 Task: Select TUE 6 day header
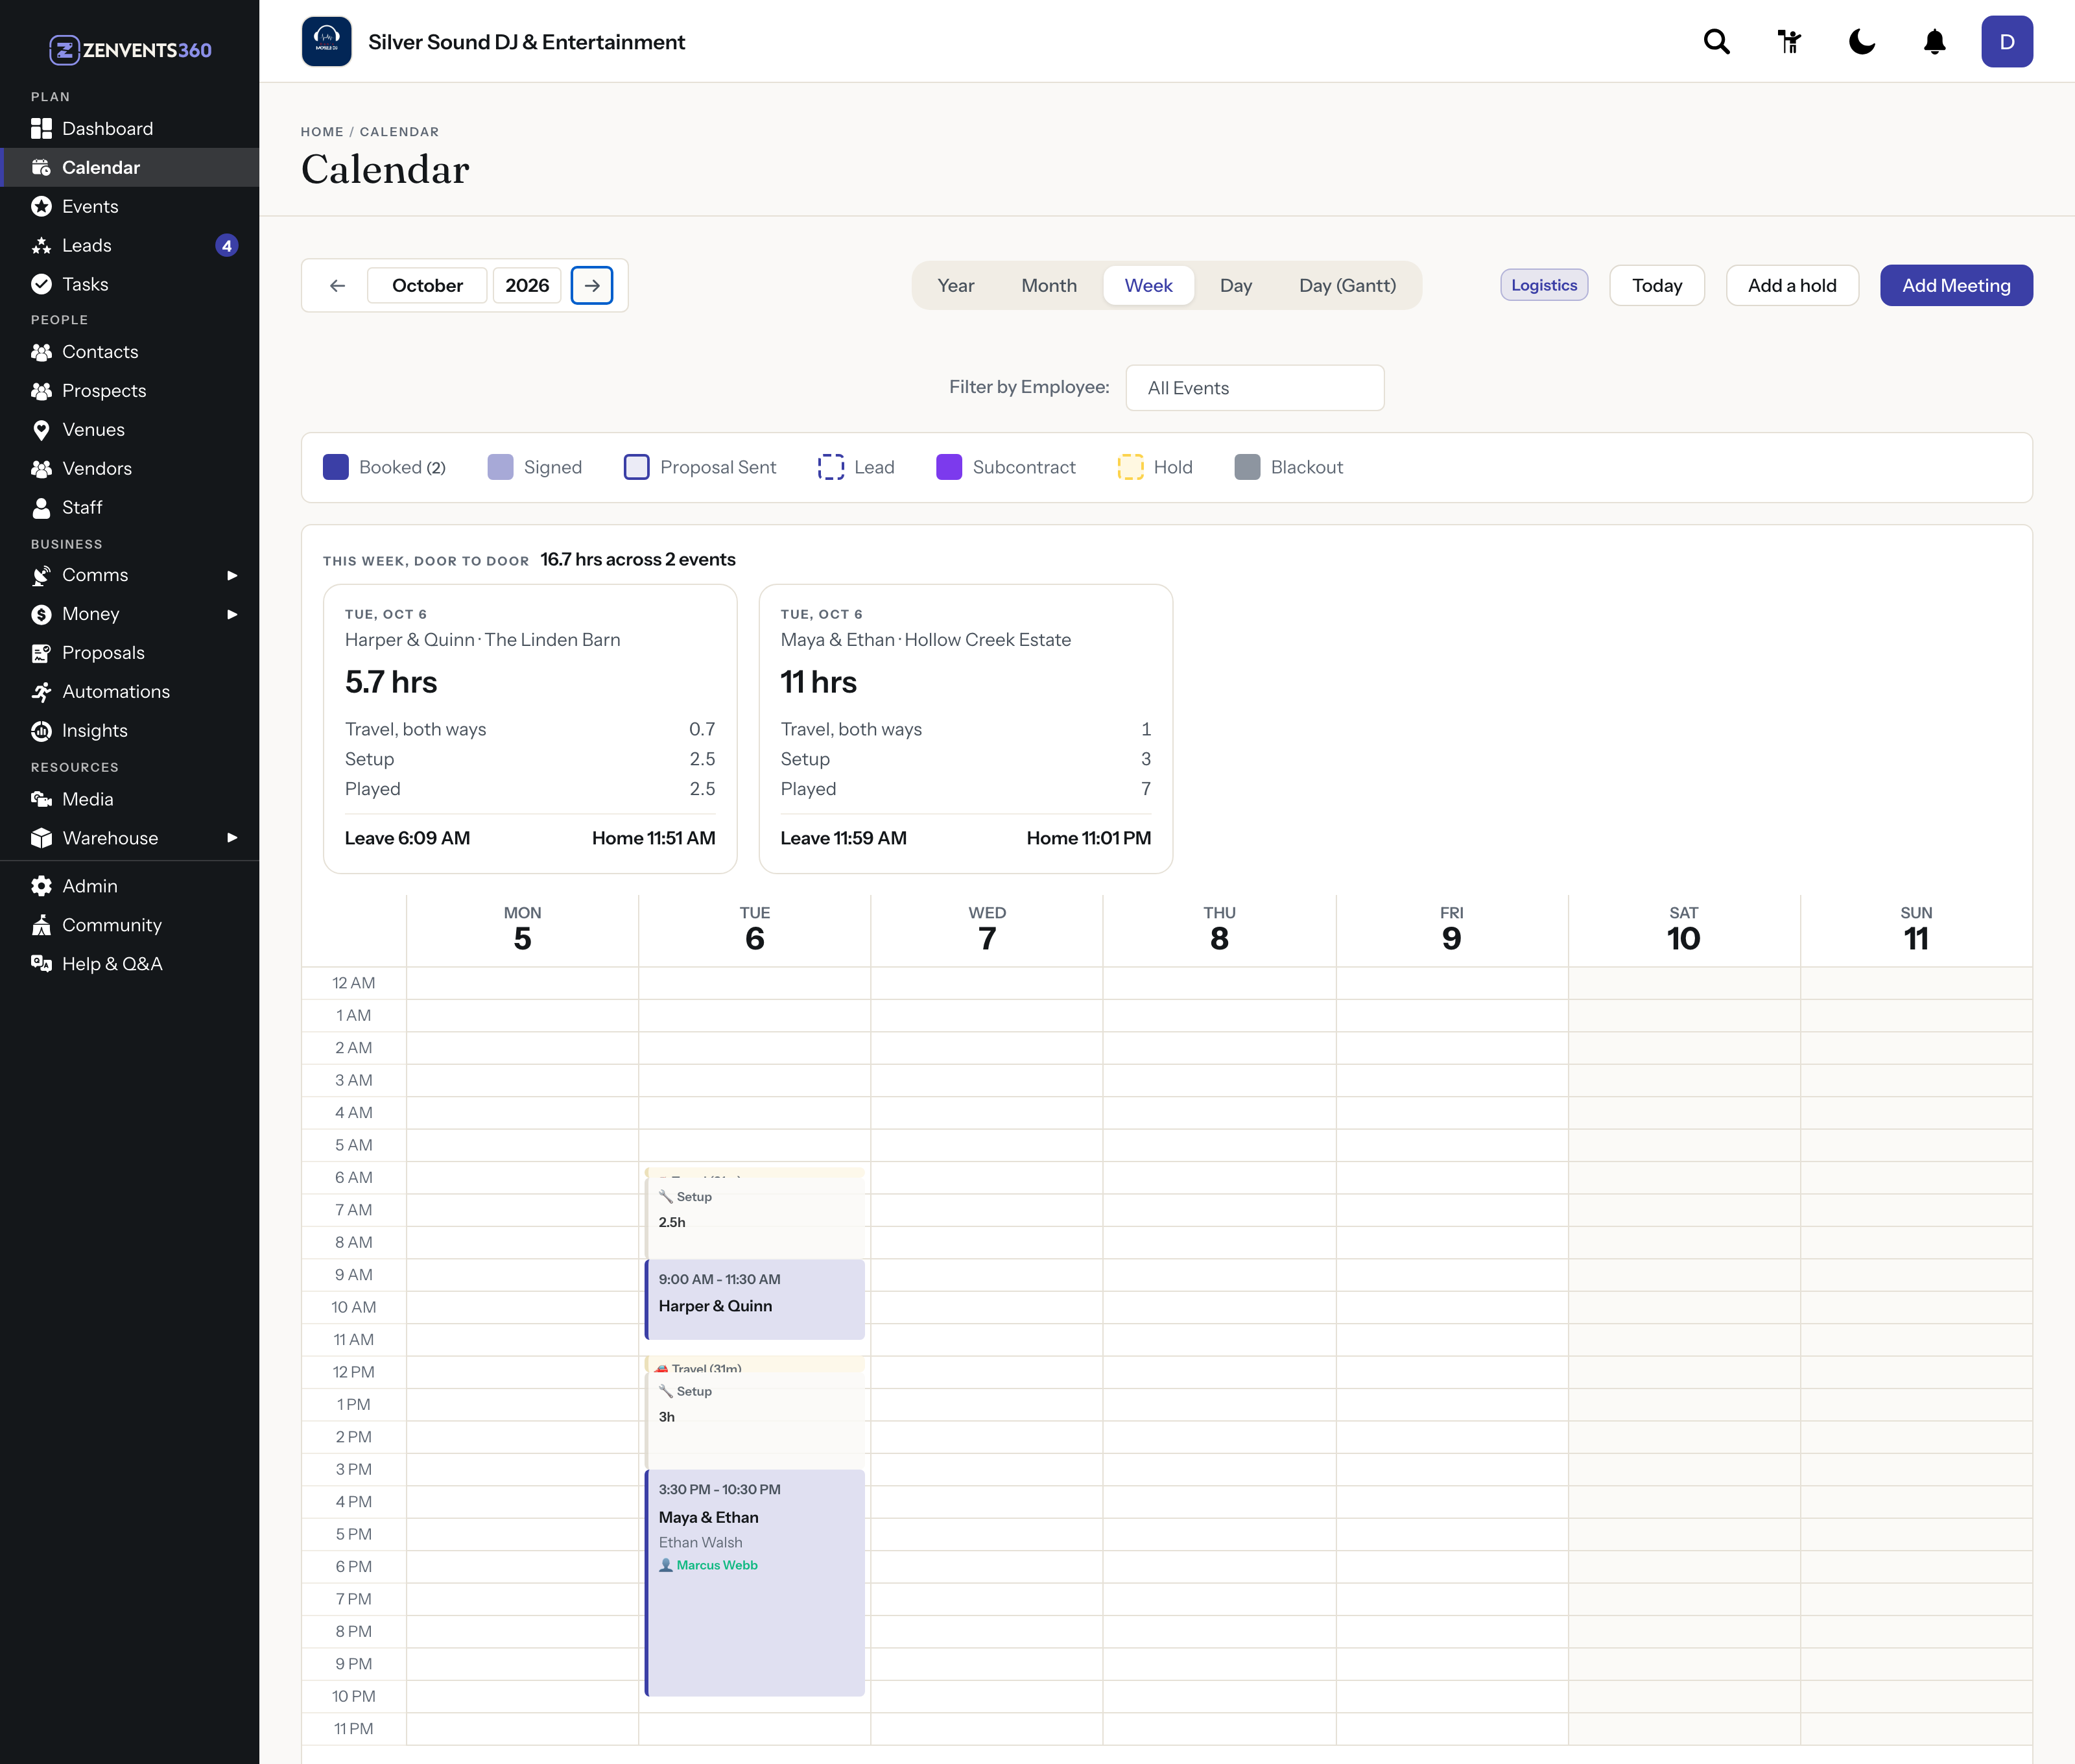tap(754, 929)
